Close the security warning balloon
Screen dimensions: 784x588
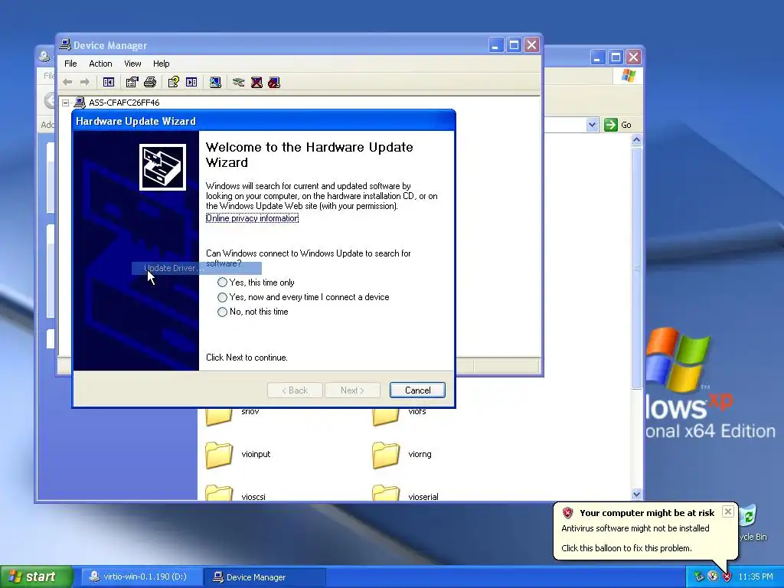pos(728,511)
